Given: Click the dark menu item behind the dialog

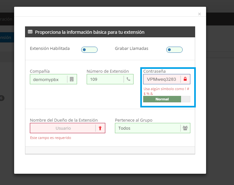Looking at the screenshot, I should coord(6,19).
